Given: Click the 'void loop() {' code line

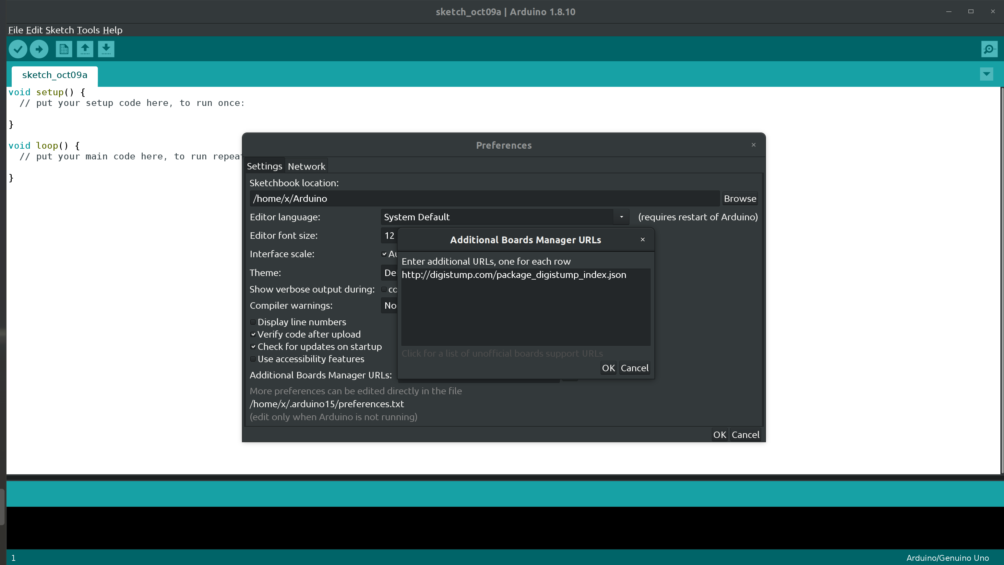Looking at the screenshot, I should [x=44, y=146].
